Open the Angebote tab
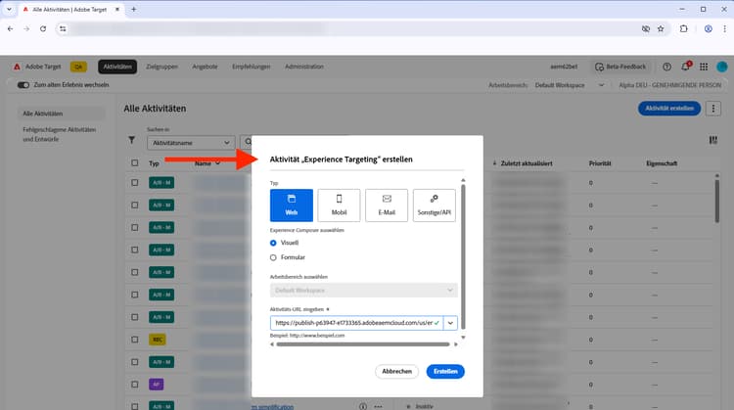Screen dimensions: 734x410 [205, 67]
